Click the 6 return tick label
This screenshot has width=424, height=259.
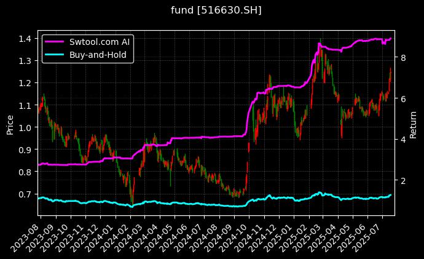tap(402, 99)
